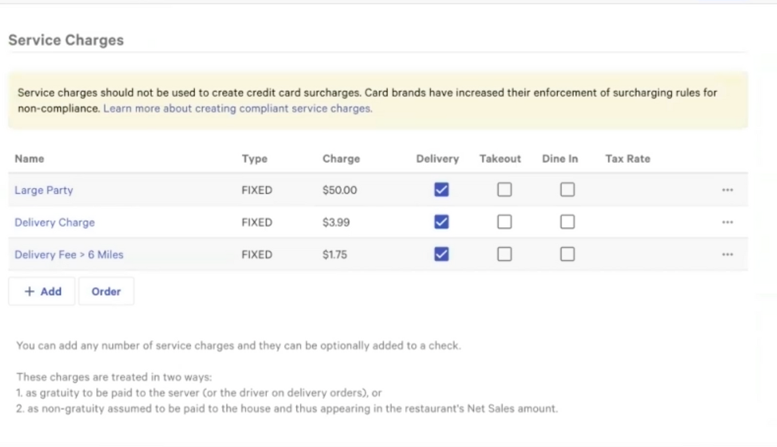Viewport: 777px width, 447px height.
Task: Follow the compliant service charges link
Action: click(238, 109)
